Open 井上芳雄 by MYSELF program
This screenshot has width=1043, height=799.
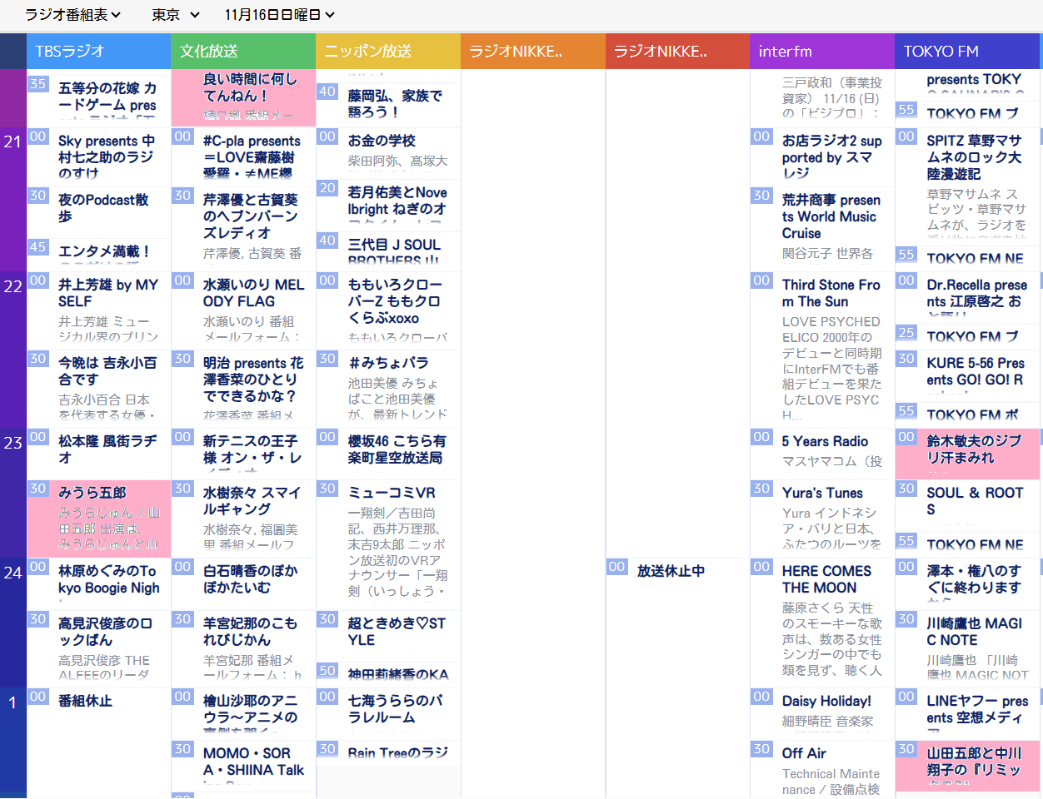click(x=107, y=293)
